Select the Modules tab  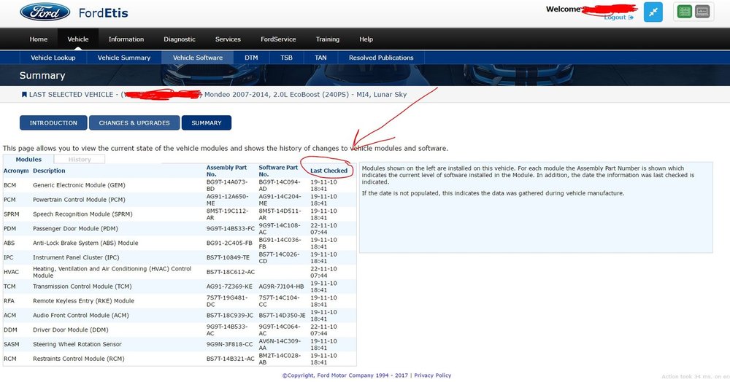tap(28, 159)
